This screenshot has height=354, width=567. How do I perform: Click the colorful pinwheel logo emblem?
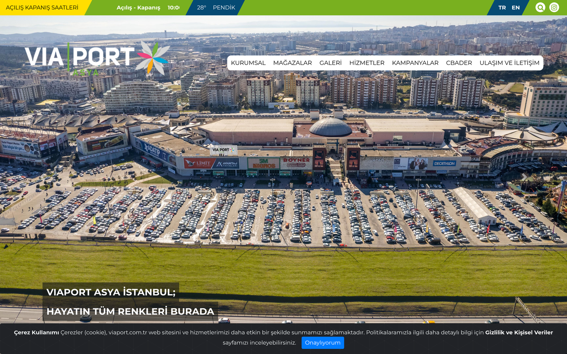(x=153, y=58)
